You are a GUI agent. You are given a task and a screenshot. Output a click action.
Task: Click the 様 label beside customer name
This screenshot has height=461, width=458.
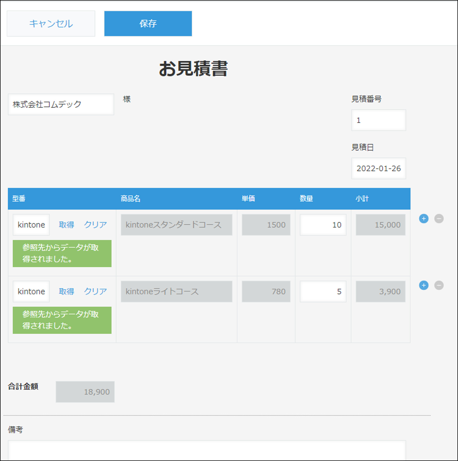[127, 99]
